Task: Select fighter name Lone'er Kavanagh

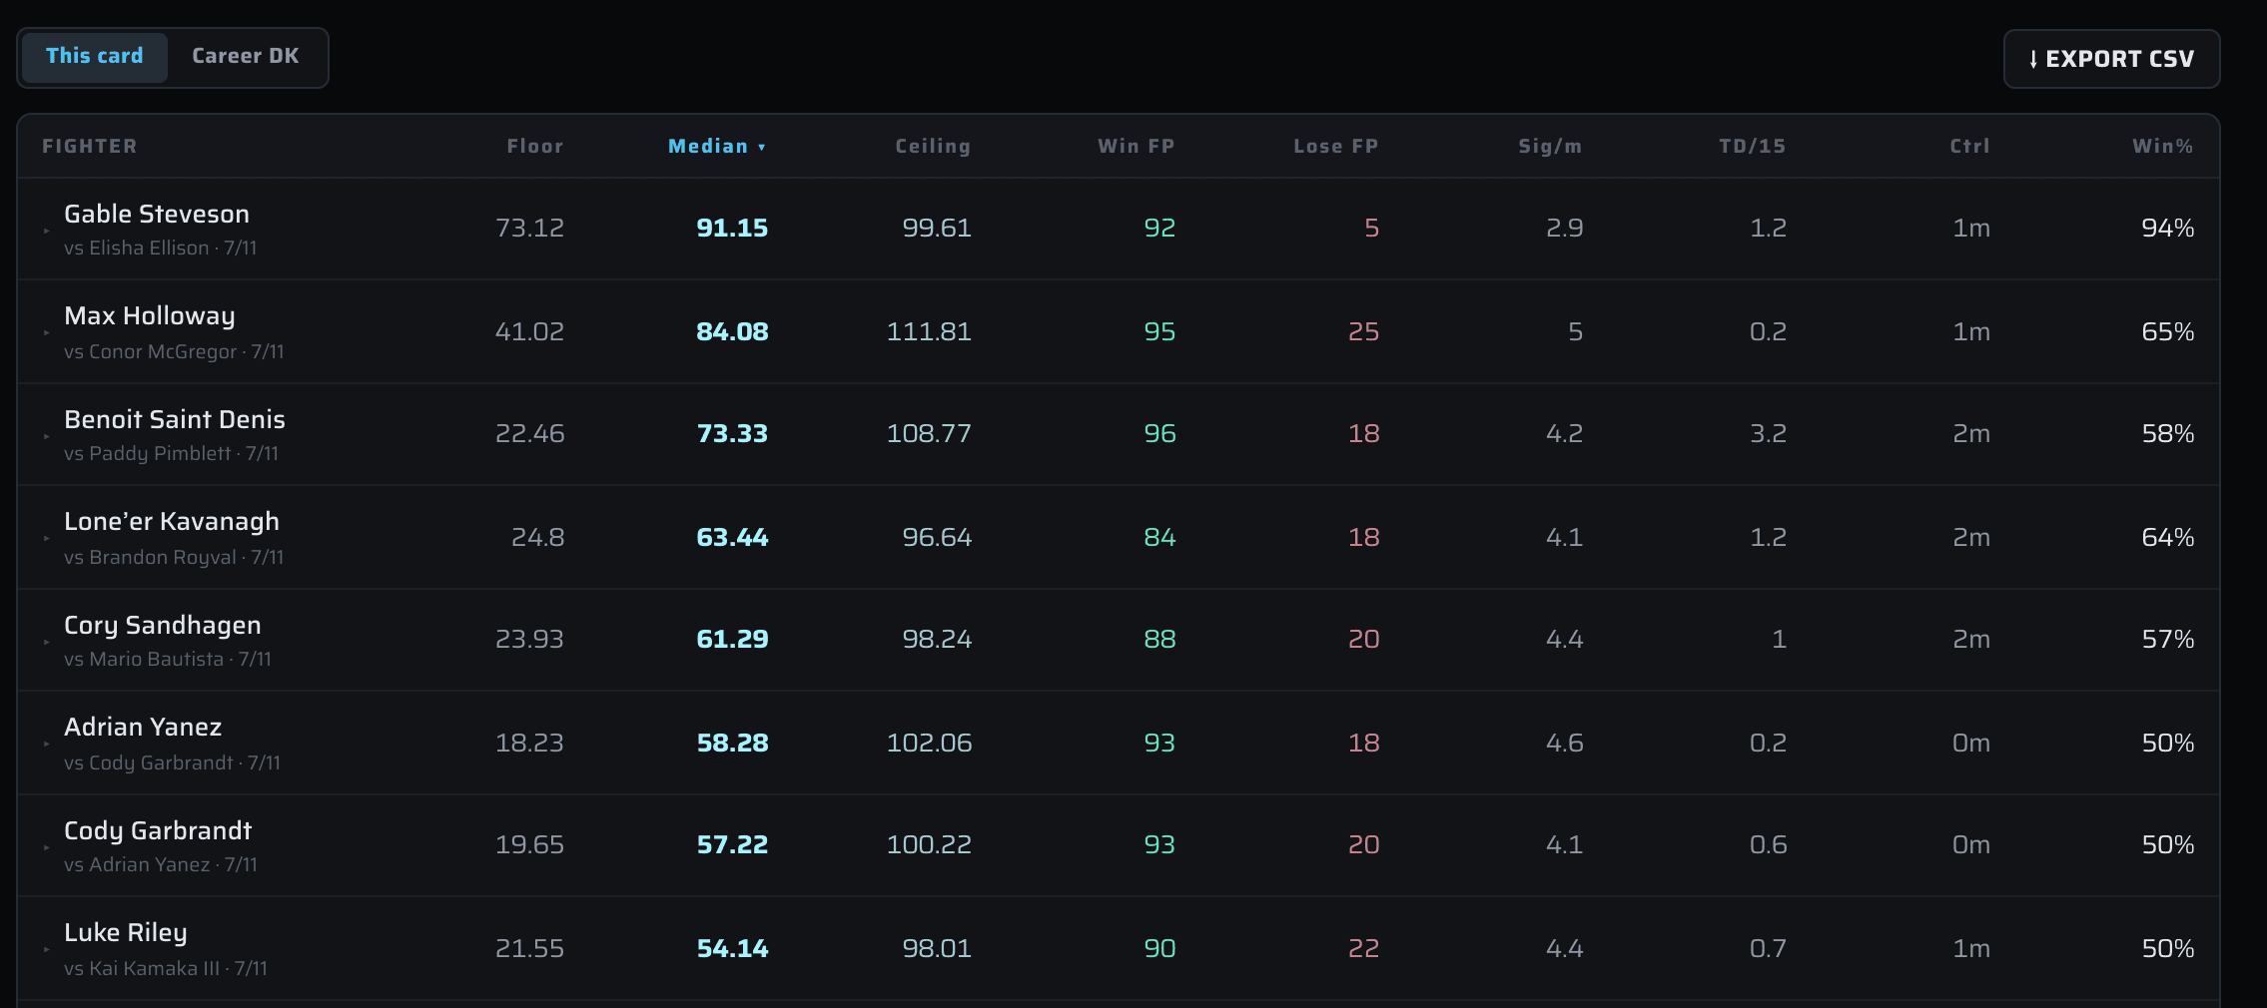Action: (x=172, y=522)
